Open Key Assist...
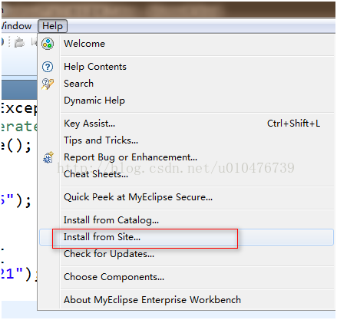 tap(187, 124)
